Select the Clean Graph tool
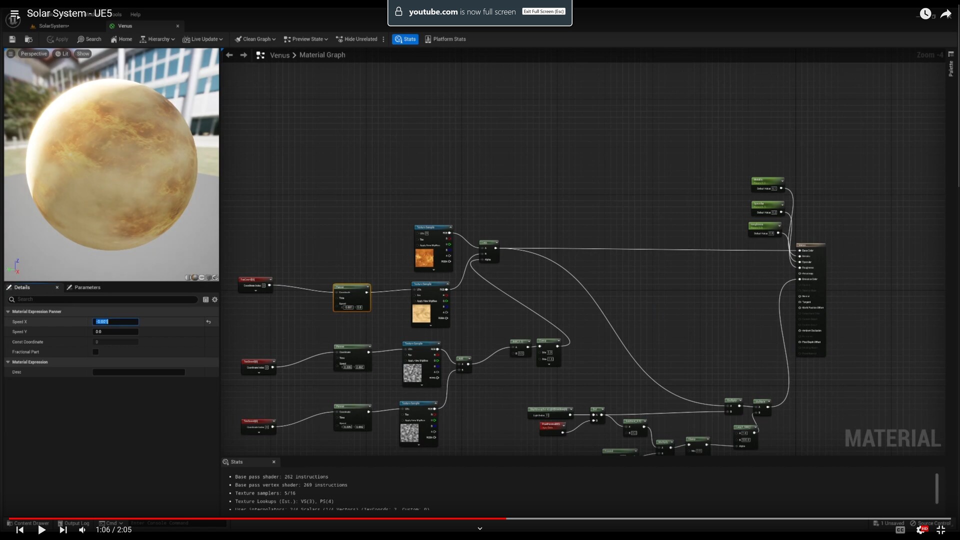This screenshot has height=540, width=960. [254, 39]
